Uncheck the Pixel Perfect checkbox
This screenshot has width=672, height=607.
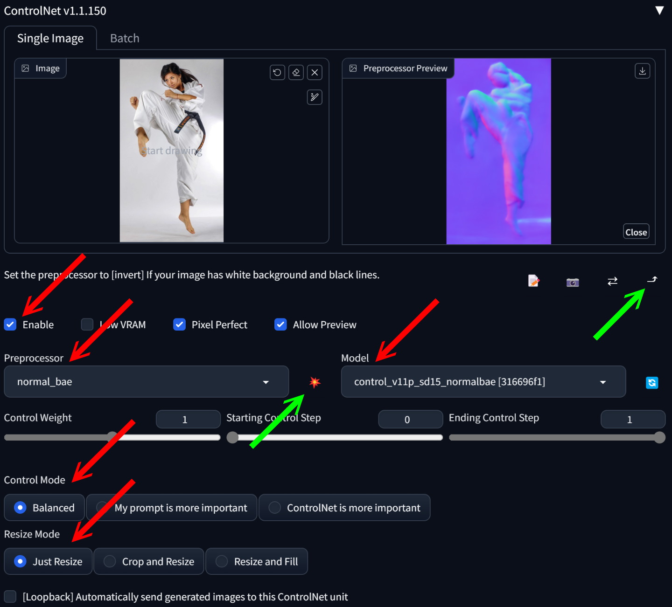click(180, 324)
